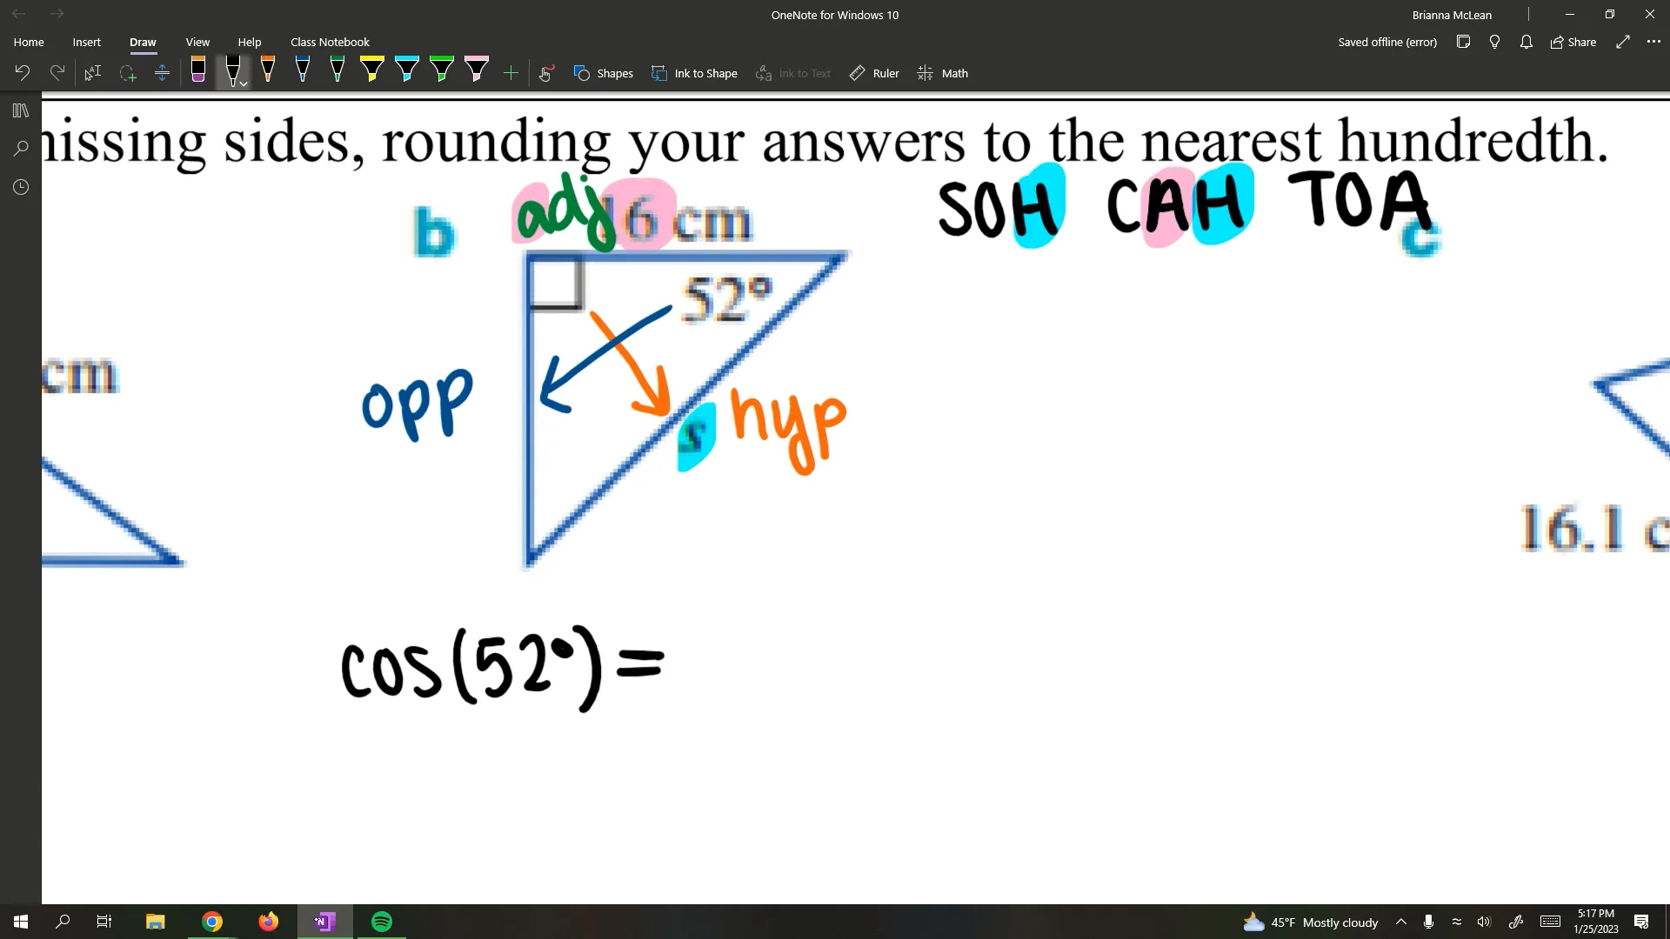Open the notifications bell

pyautogui.click(x=1526, y=42)
